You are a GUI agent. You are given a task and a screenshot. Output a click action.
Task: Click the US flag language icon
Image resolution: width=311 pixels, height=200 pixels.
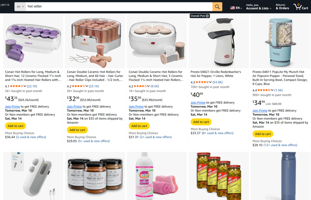[x=232, y=8]
